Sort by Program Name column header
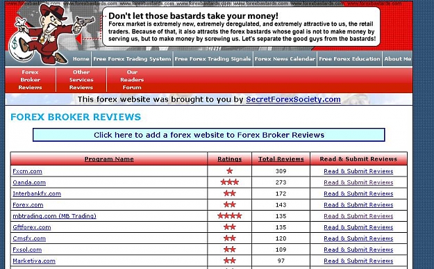434x269 pixels. [x=109, y=159]
